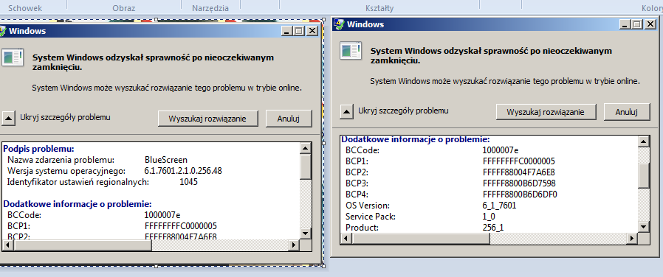663x277 pixels.
Task: Click BlueScreen event name value
Action: coord(165,160)
